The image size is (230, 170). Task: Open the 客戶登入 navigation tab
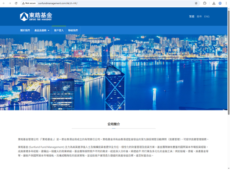point(59,30)
